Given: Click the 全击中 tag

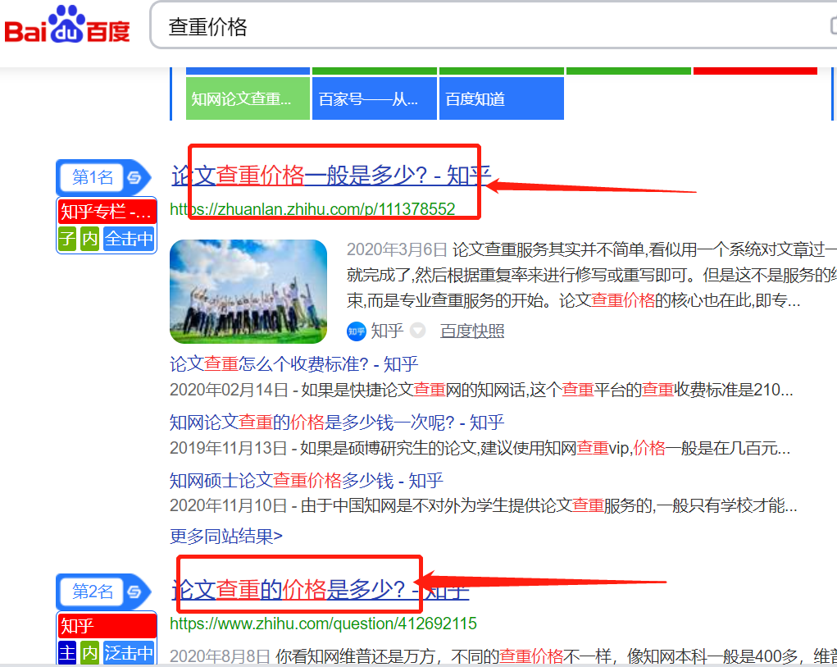Looking at the screenshot, I should click(129, 238).
